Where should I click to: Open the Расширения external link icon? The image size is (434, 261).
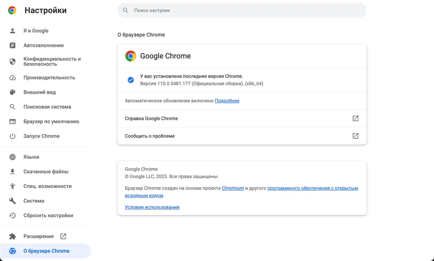63,236
